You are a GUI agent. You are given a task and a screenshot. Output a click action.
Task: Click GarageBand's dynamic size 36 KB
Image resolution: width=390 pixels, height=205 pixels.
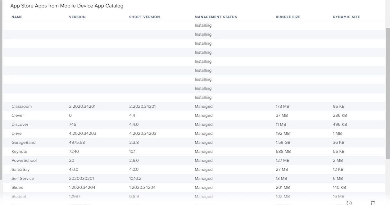click(339, 143)
